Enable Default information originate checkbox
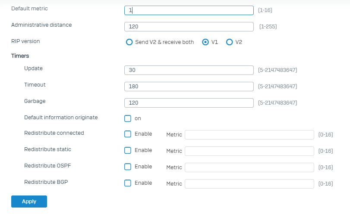 (x=128, y=118)
